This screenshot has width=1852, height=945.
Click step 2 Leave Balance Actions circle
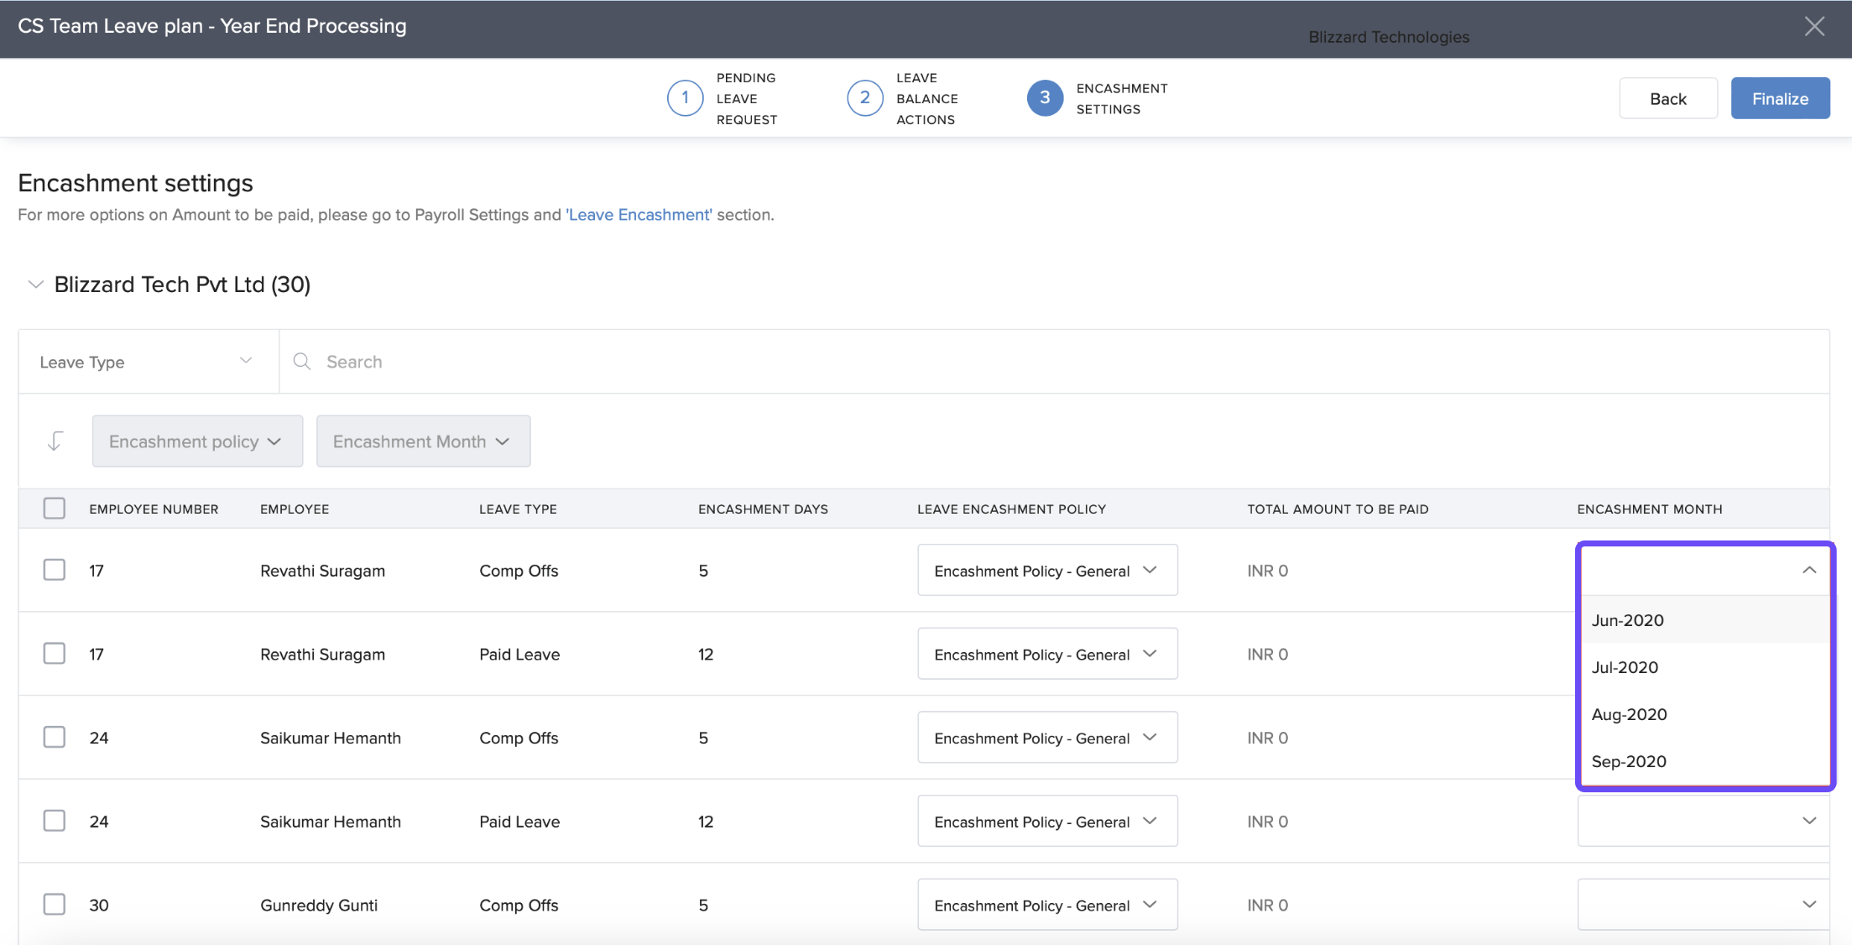864,98
